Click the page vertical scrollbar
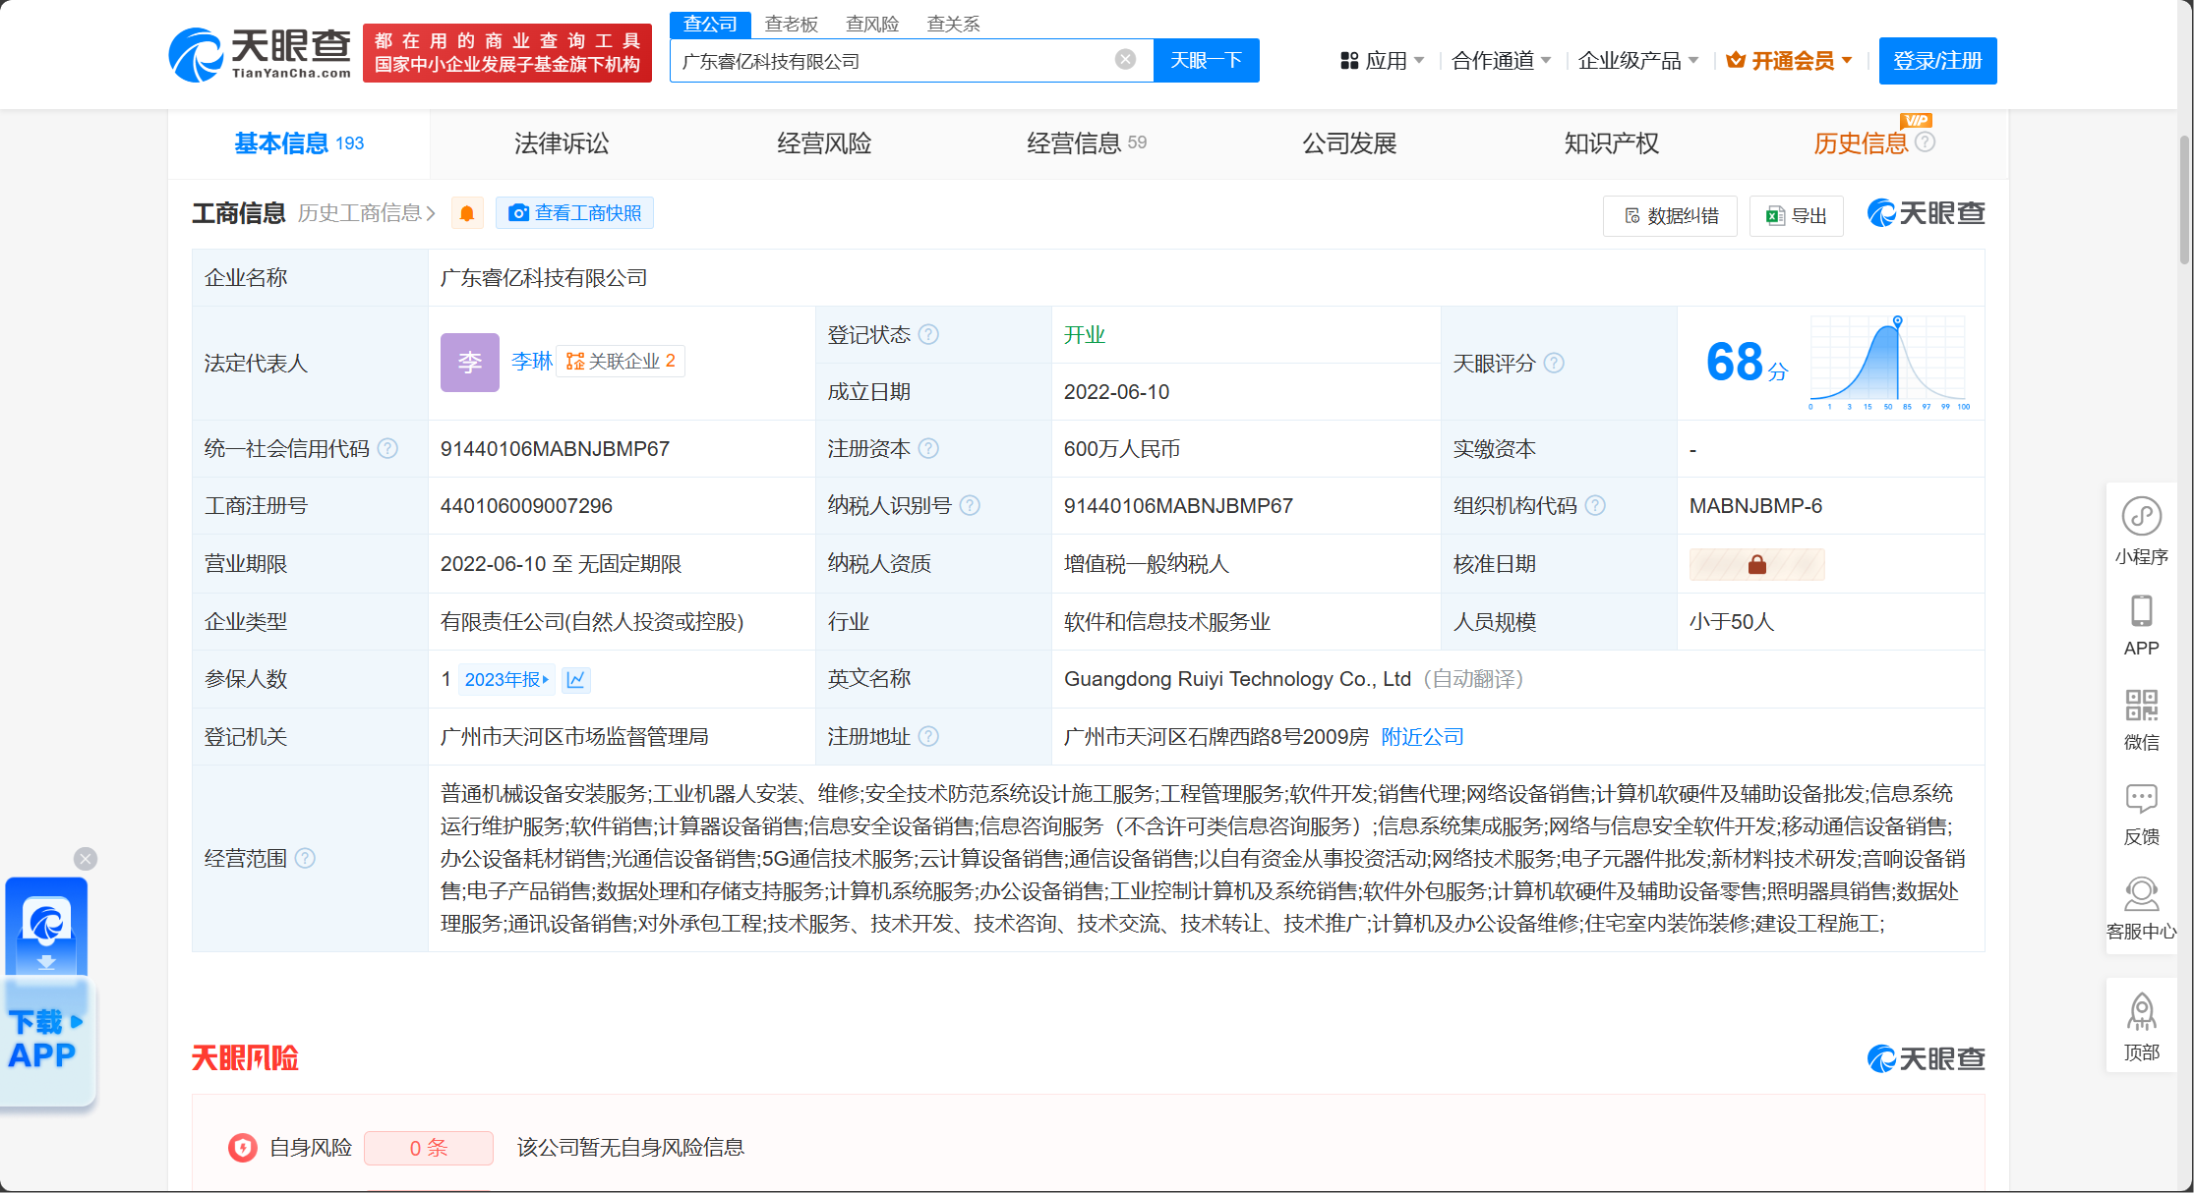This screenshot has width=2194, height=1193. click(x=2185, y=201)
